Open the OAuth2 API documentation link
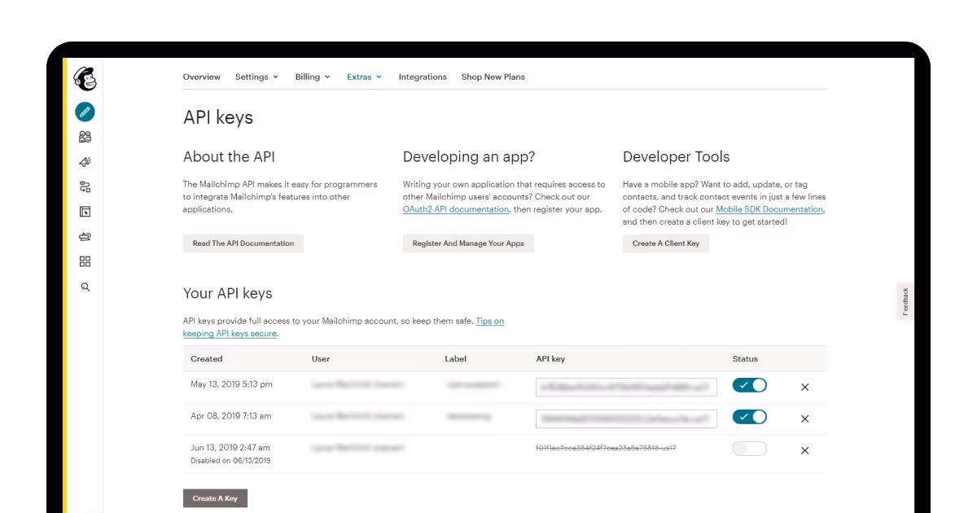 456,209
